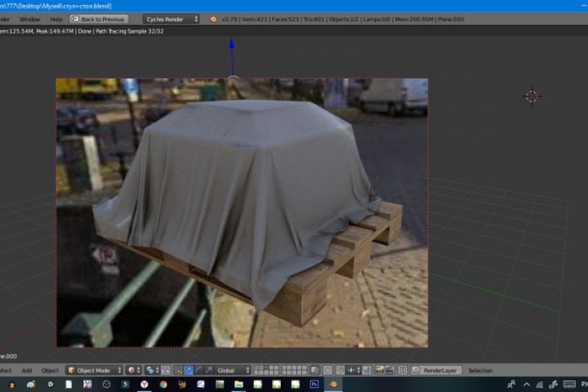Click the Blender logo icon in info header

click(x=213, y=19)
